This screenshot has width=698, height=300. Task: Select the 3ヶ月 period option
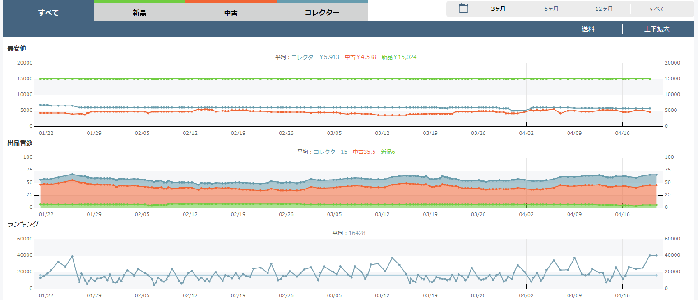point(498,9)
